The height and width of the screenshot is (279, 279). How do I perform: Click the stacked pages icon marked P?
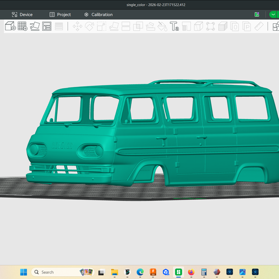pyautogui.click(x=247, y=26)
